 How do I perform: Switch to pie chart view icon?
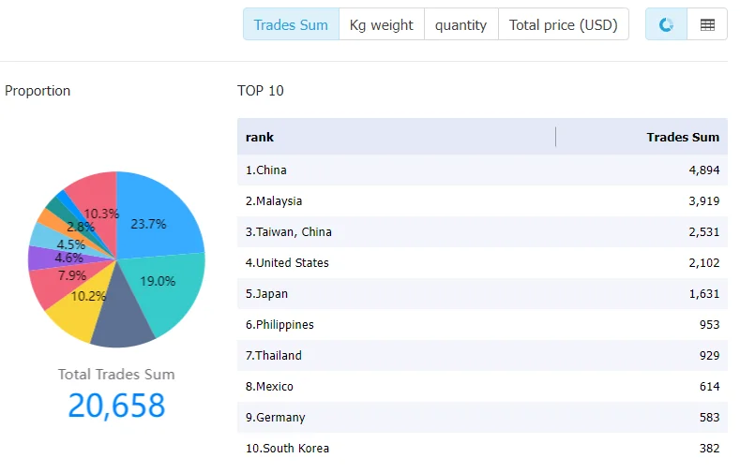pos(666,24)
